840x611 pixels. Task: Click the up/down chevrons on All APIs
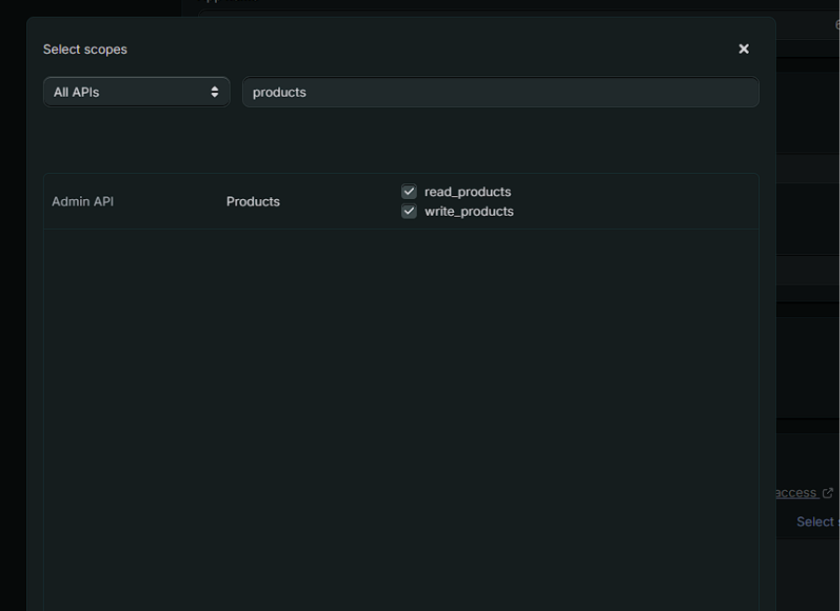click(216, 91)
